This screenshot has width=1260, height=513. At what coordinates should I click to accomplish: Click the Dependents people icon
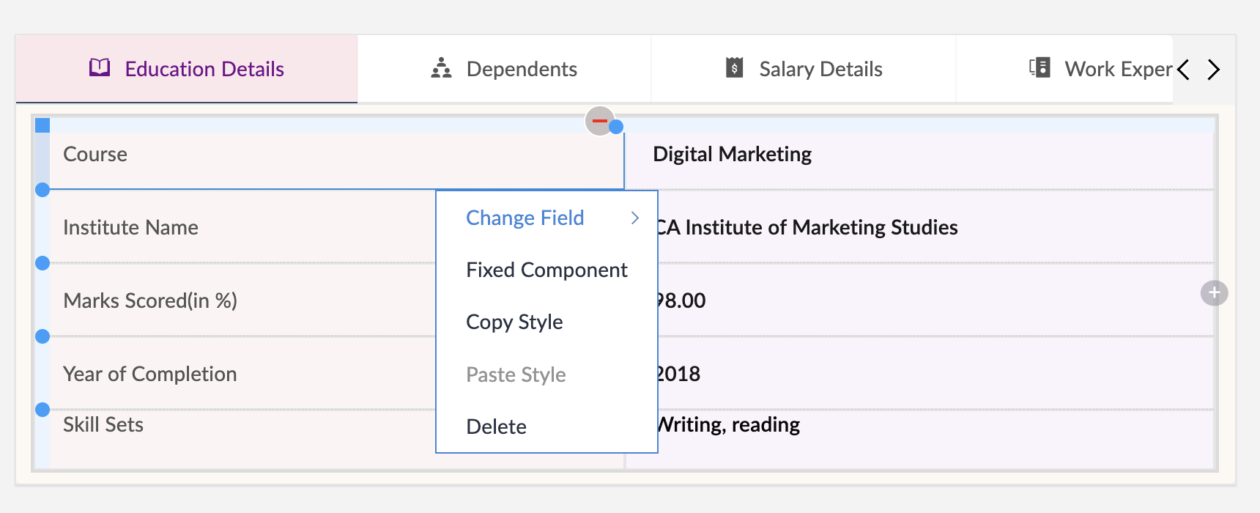[441, 68]
